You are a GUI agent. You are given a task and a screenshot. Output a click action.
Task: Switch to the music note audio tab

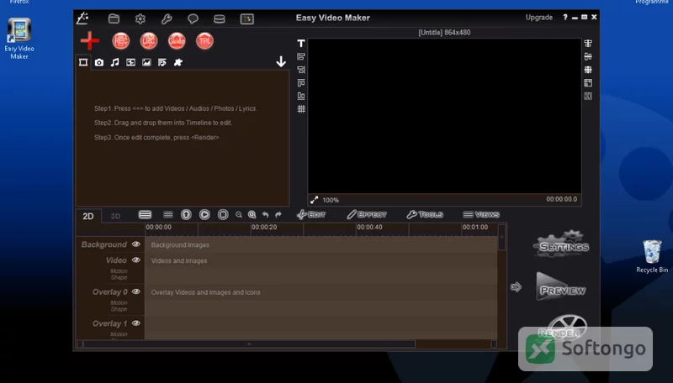point(114,62)
